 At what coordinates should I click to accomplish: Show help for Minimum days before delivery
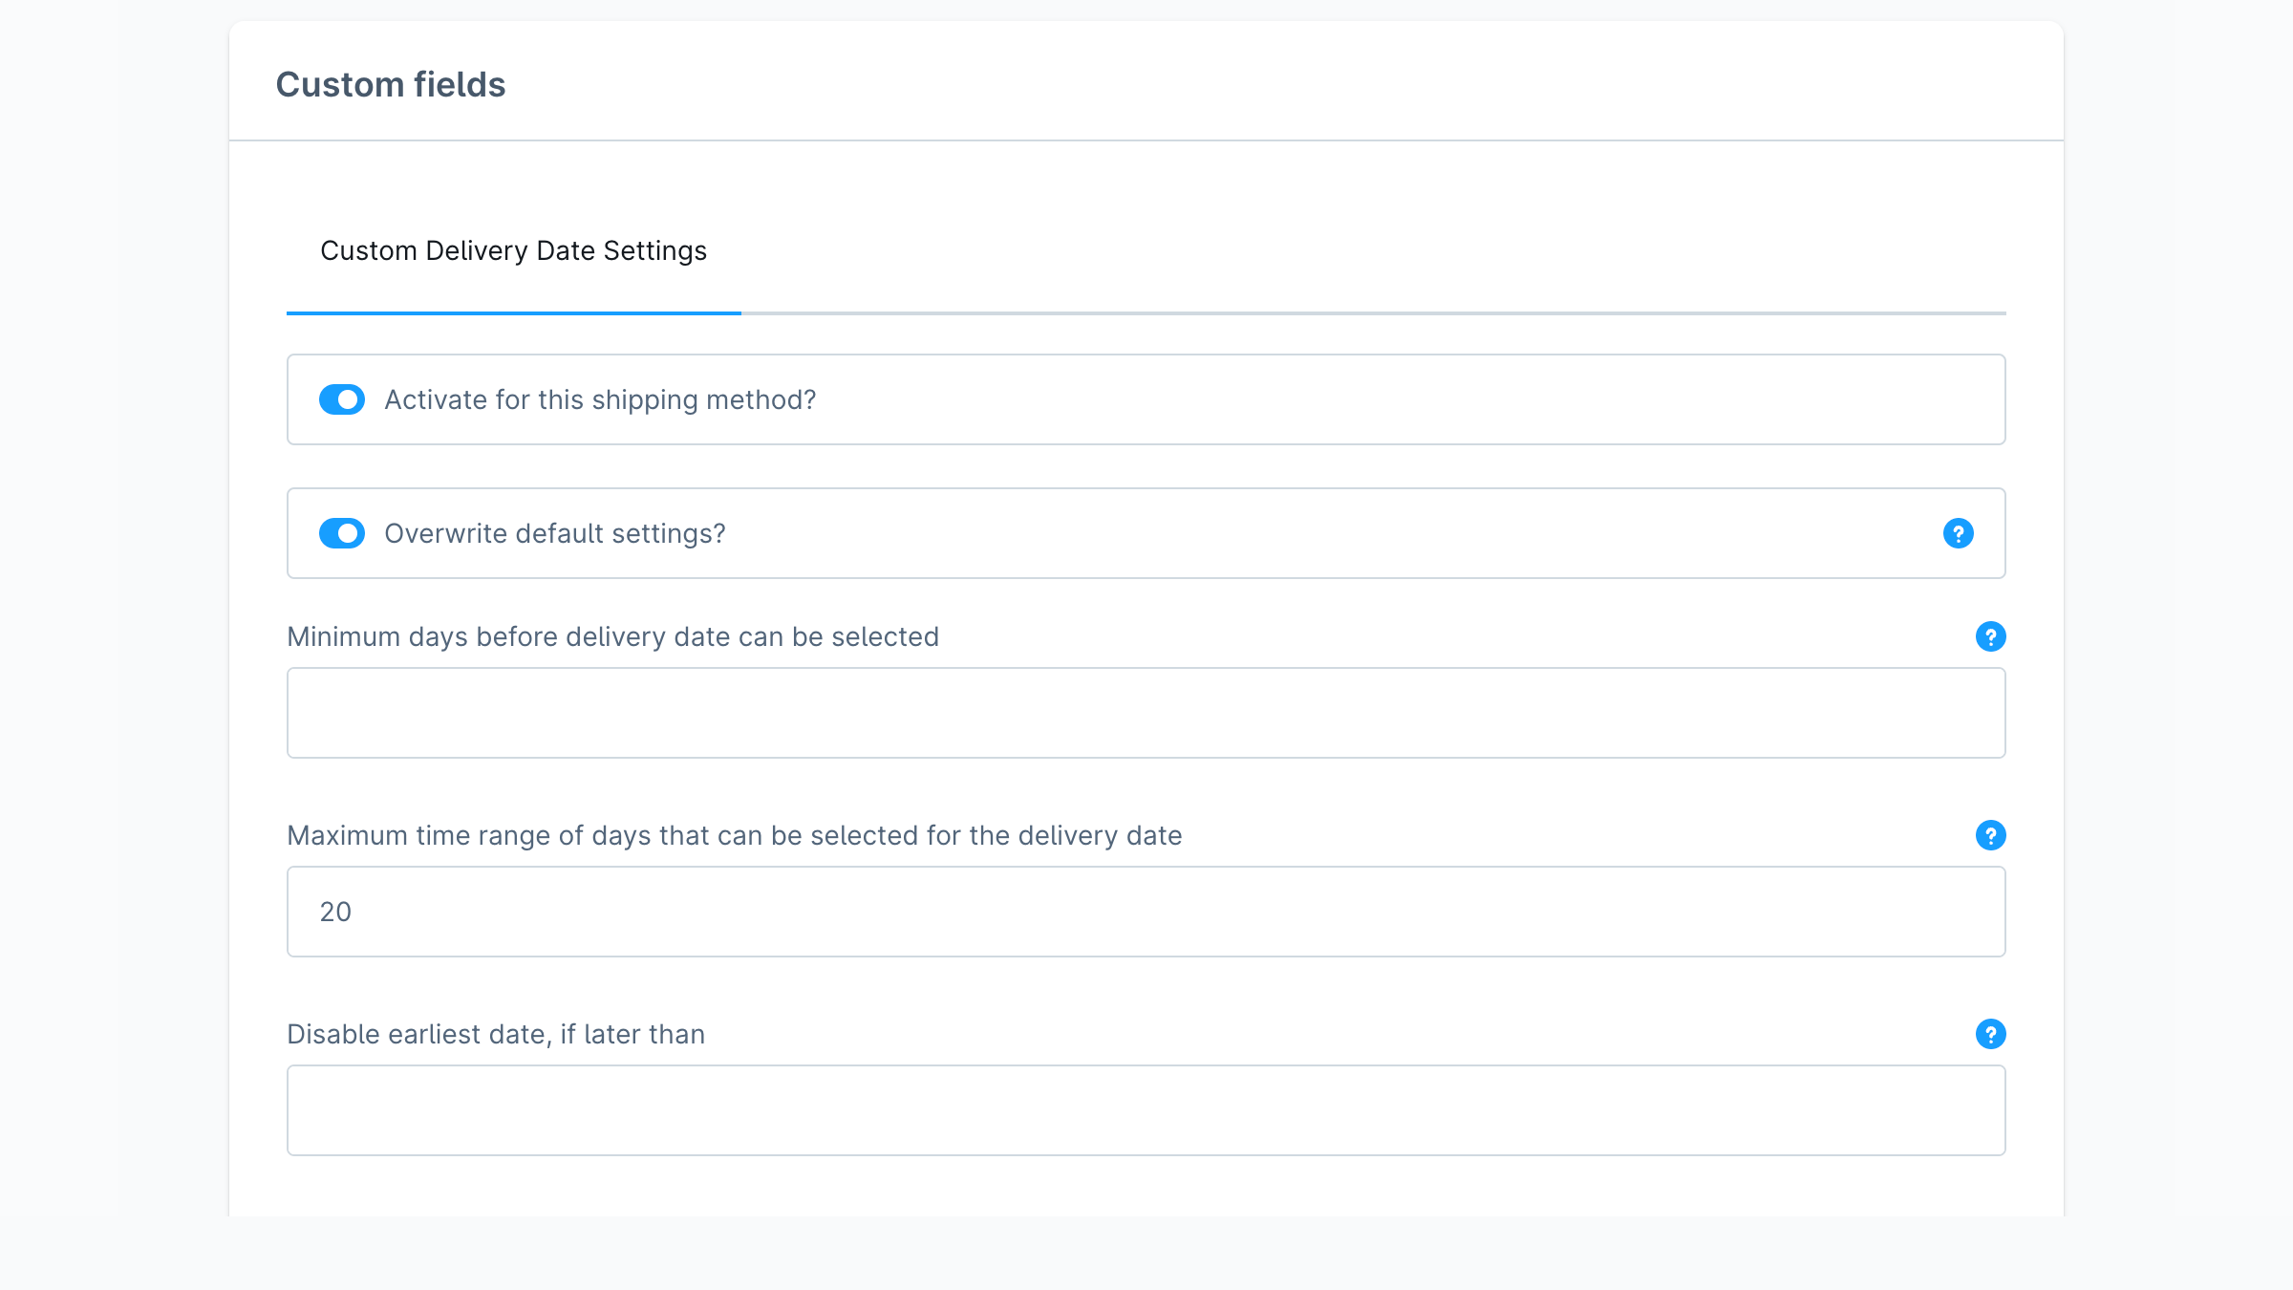[1990, 636]
